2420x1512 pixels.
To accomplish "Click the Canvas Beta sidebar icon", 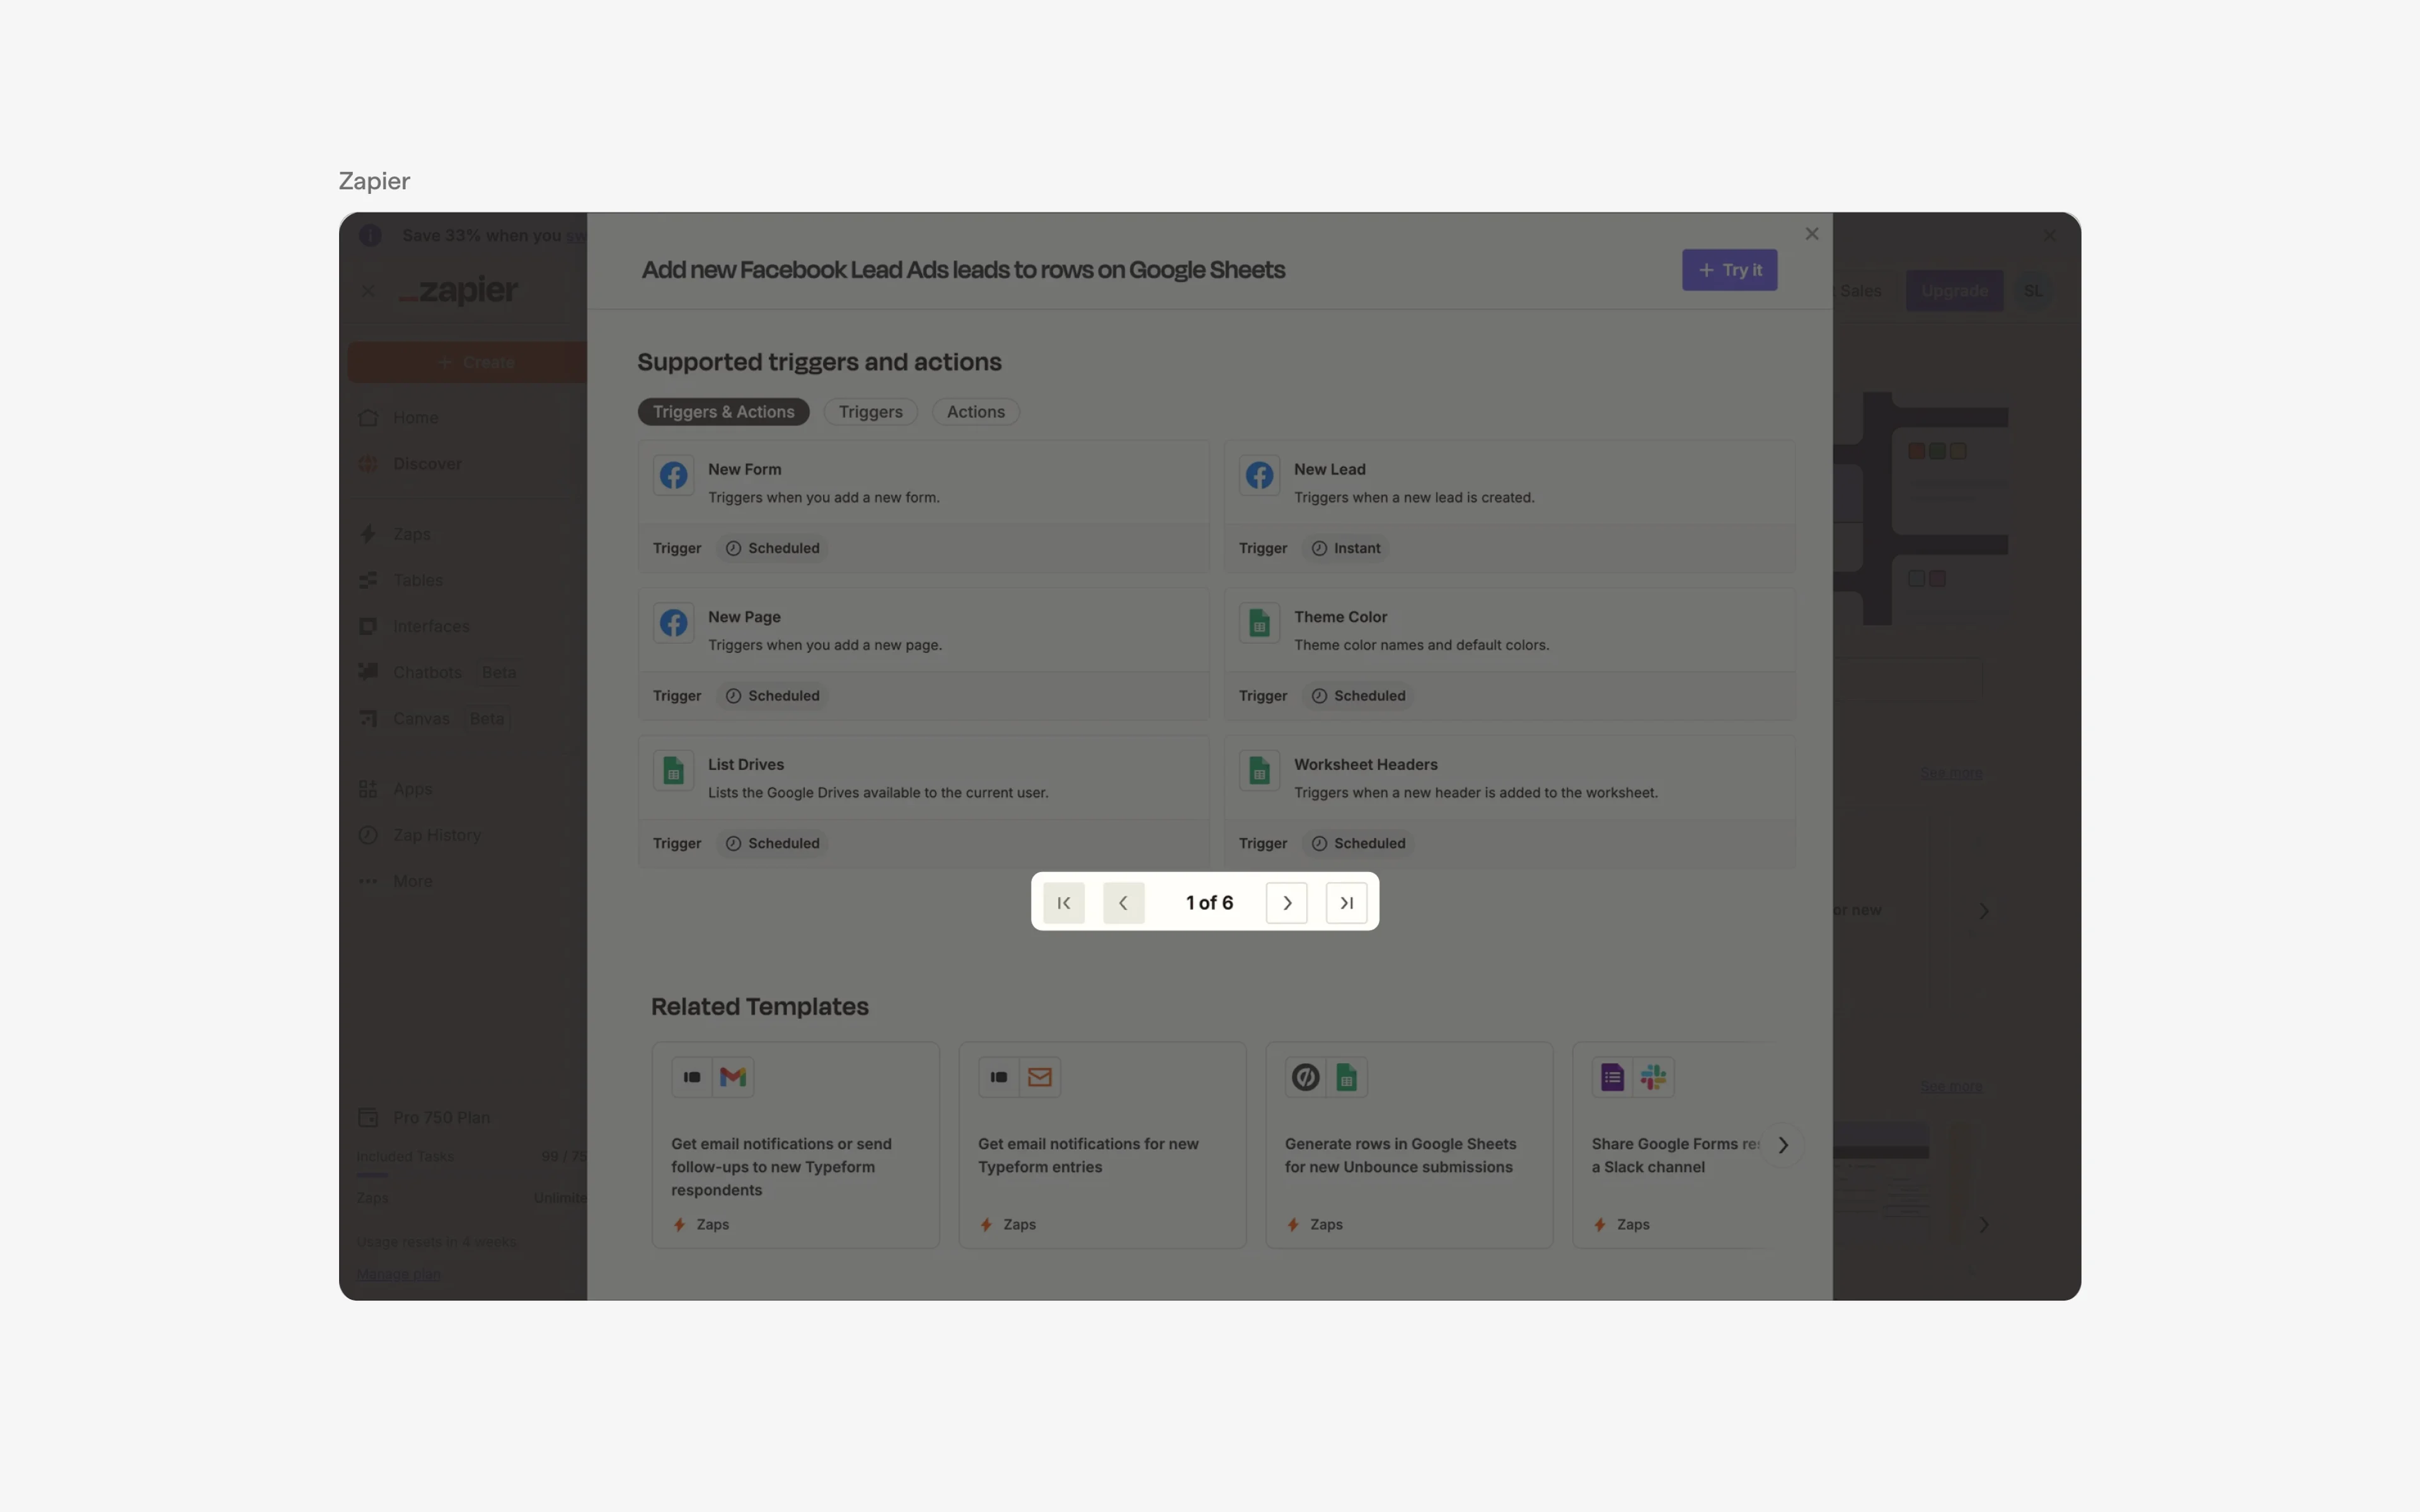I will point(368,718).
